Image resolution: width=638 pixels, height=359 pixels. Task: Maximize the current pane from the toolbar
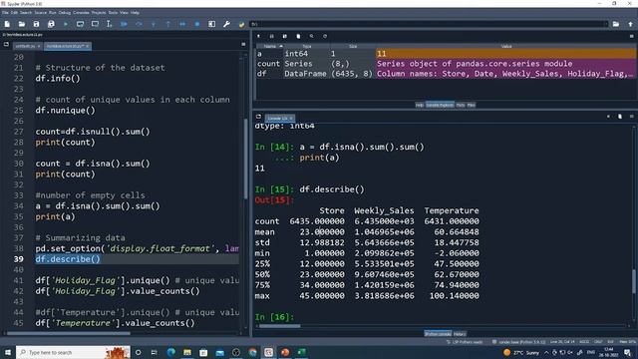coord(212,24)
